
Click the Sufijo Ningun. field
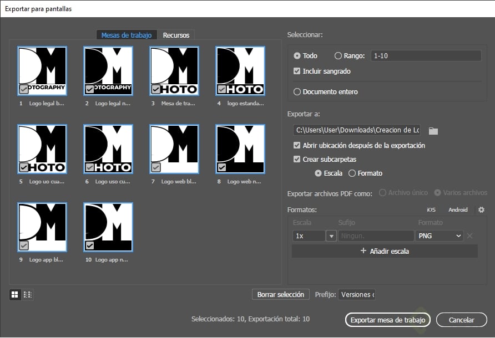[376, 236]
